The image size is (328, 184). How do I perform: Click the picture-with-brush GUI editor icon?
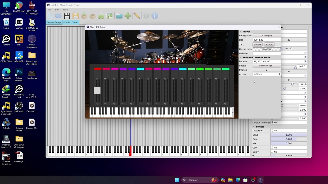point(110,16)
